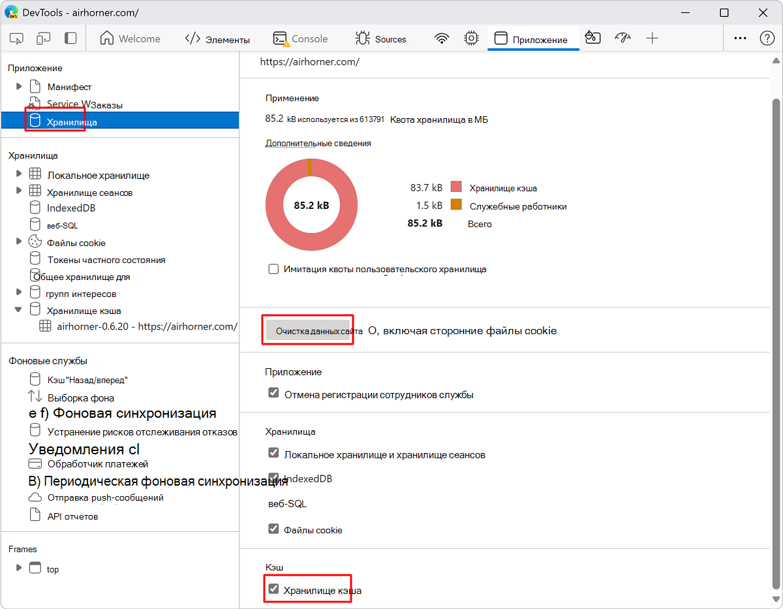Open the speedometer icon tab
Image resolution: width=783 pixels, height=609 pixels.
coord(623,39)
